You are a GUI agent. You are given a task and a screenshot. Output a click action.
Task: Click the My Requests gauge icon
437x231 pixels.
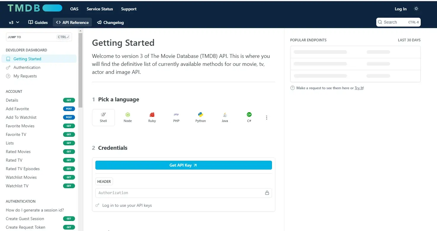8,76
